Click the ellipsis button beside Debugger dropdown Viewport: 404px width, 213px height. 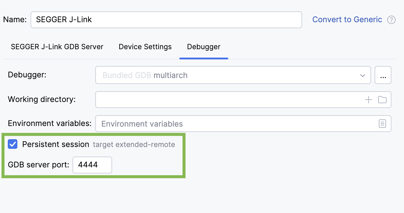pyautogui.click(x=383, y=75)
